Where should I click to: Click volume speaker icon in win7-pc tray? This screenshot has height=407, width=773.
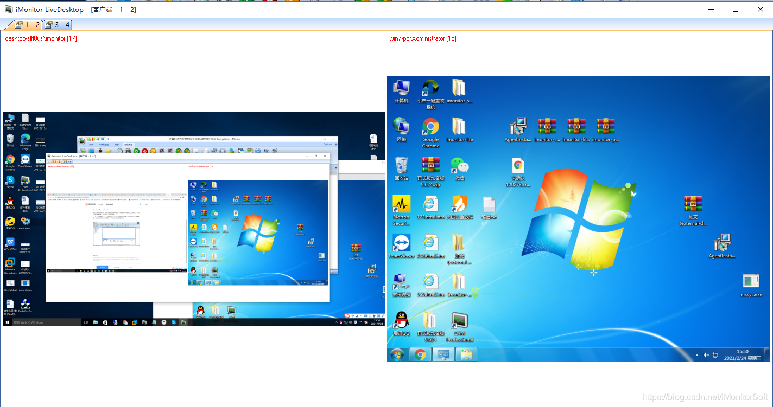(x=706, y=355)
